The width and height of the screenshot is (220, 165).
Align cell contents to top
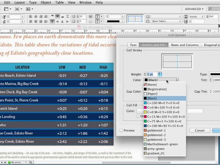click(52, 16)
